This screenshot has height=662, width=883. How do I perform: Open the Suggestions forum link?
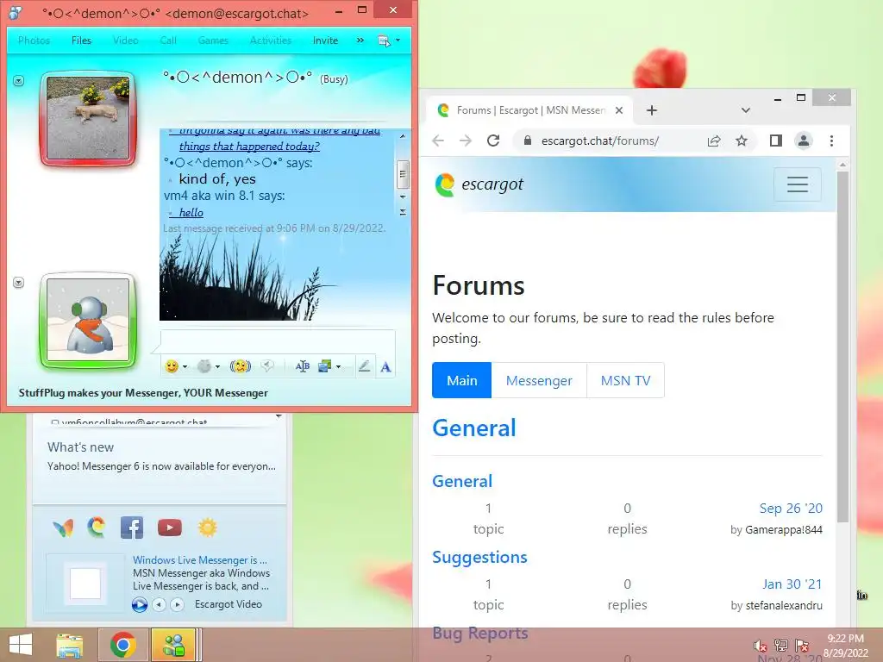(479, 558)
